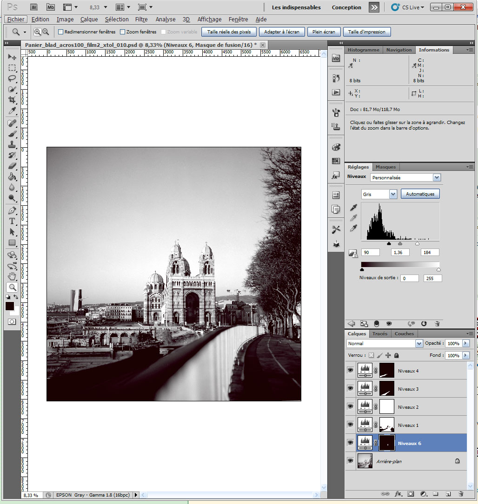The width and height of the screenshot is (478, 504).
Task: Hide the Niveaux 3 layer
Action: [x=350, y=388]
